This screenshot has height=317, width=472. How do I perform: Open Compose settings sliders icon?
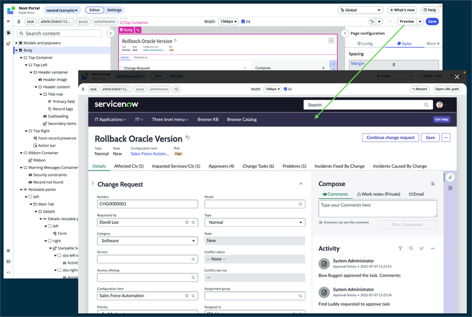pyautogui.click(x=432, y=184)
